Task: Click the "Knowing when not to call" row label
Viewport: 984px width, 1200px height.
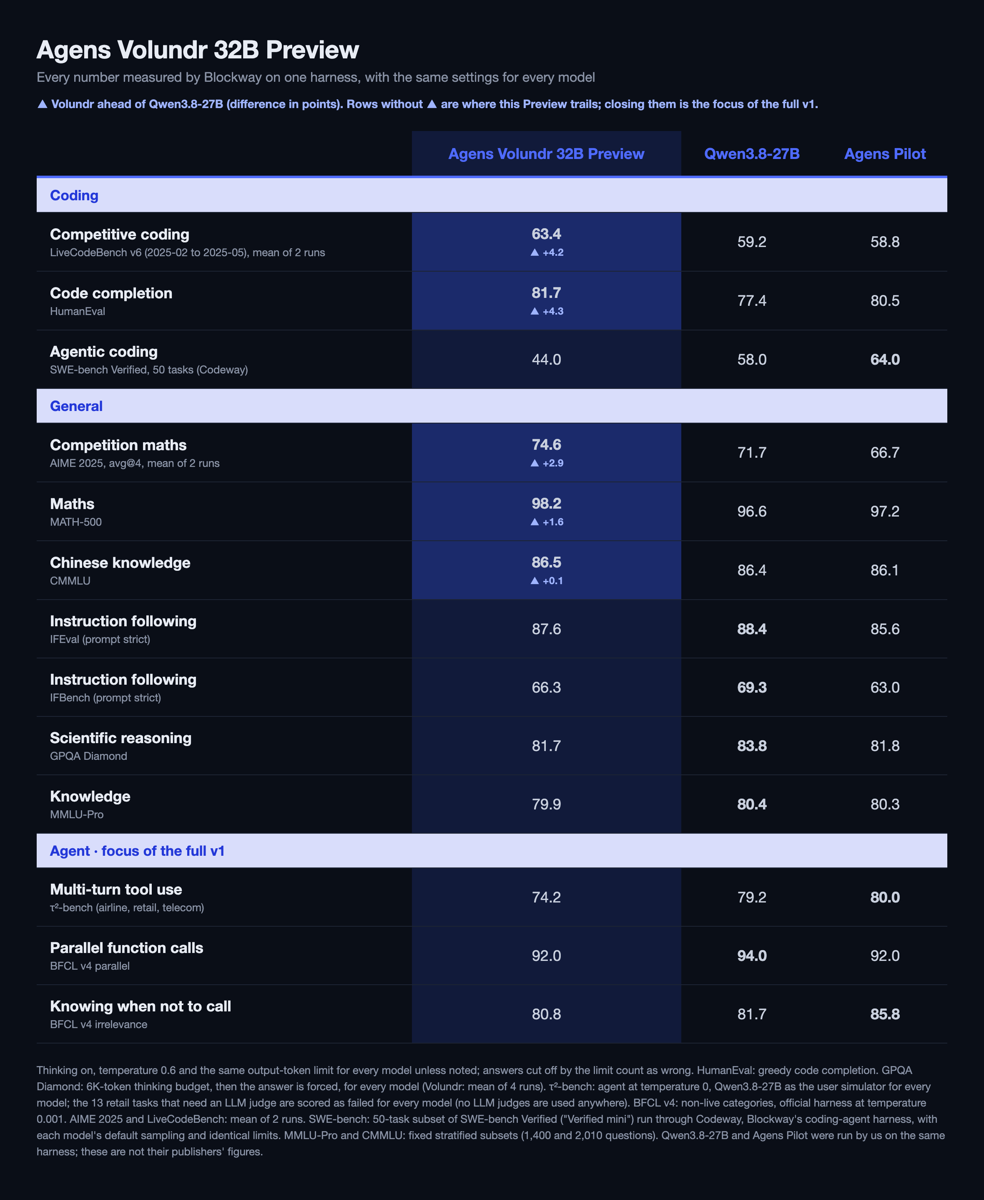Action: click(x=141, y=1006)
